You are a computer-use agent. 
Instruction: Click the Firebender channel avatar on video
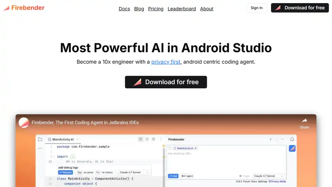pos(24,123)
